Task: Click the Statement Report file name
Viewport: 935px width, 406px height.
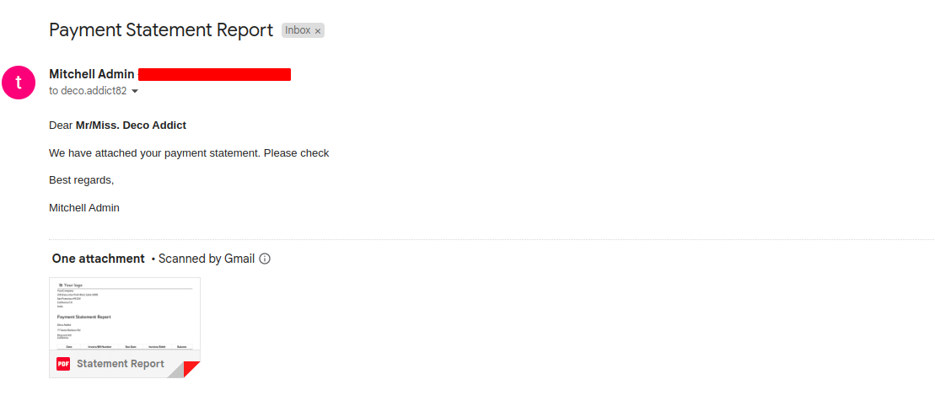Action: (x=121, y=364)
